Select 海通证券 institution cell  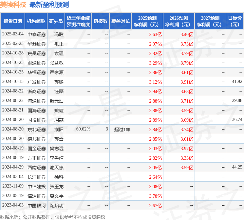coord(37,101)
